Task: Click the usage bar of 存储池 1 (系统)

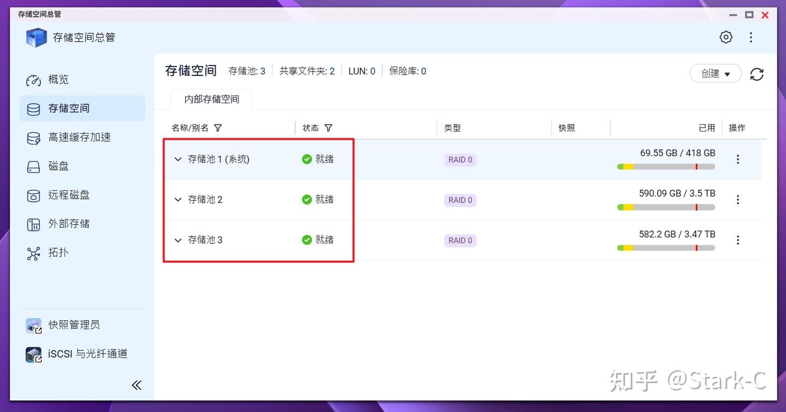Action: tap(666, 167)
